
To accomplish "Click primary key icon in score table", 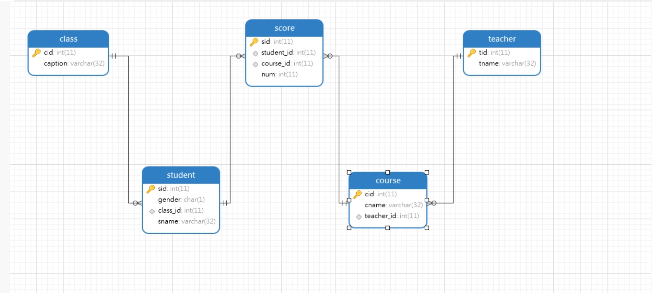I will (x=254, y=42).
